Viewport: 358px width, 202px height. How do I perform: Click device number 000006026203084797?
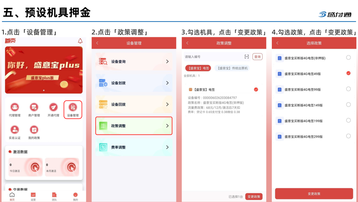(220, 98)
